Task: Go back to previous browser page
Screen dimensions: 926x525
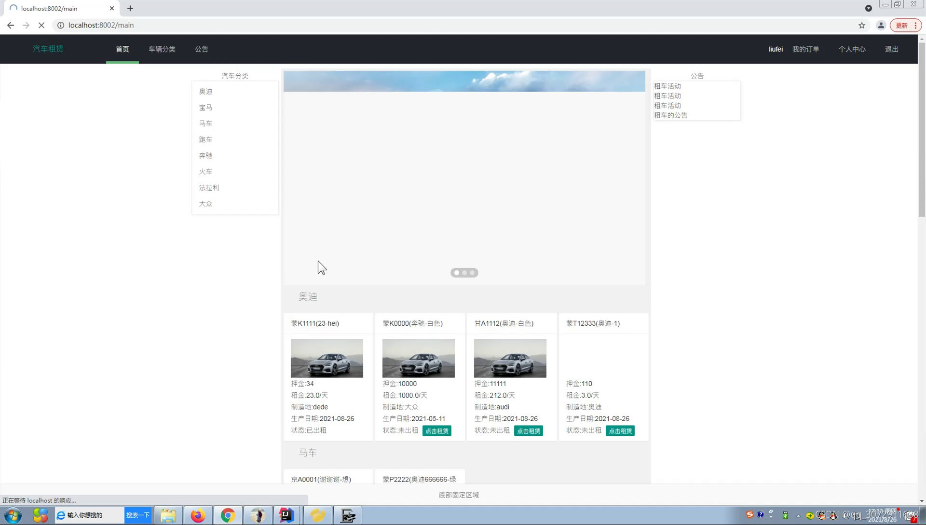Action: pyautogui.click(x=11, y=25)
